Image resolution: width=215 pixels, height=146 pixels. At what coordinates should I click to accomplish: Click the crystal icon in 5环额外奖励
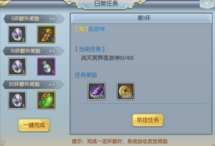tap(17, 34)
